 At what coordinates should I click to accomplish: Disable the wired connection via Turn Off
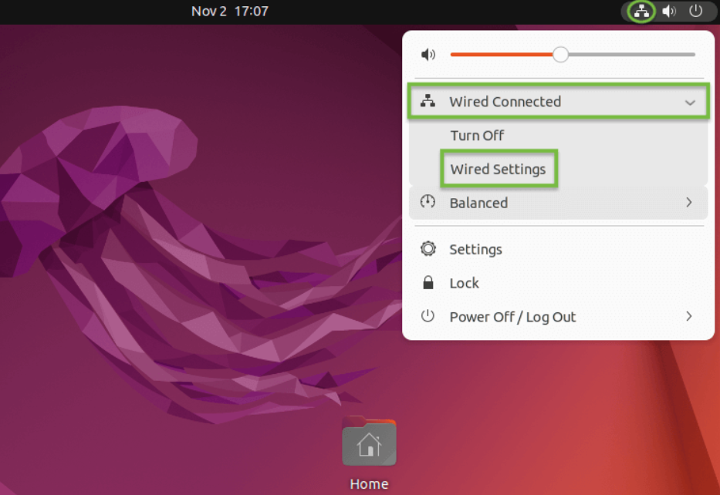477,135
